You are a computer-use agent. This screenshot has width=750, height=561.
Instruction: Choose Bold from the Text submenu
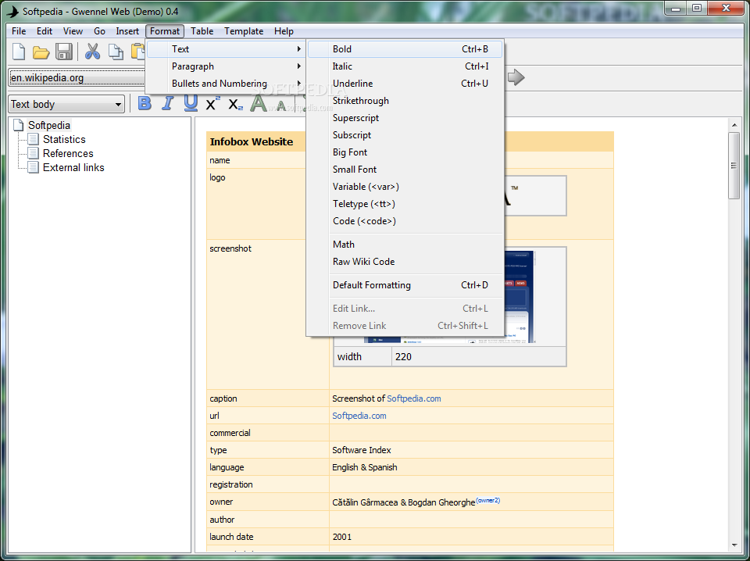[405, 48]
